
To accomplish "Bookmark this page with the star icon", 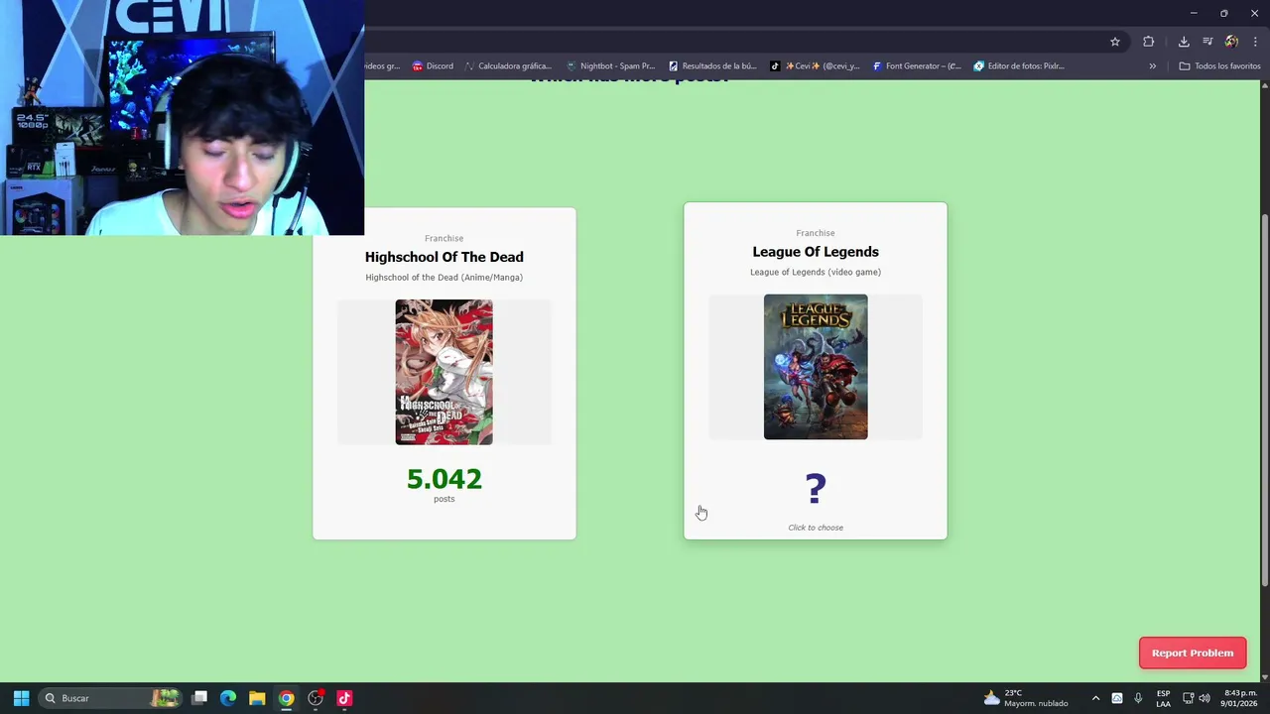I will (1115, 42).
